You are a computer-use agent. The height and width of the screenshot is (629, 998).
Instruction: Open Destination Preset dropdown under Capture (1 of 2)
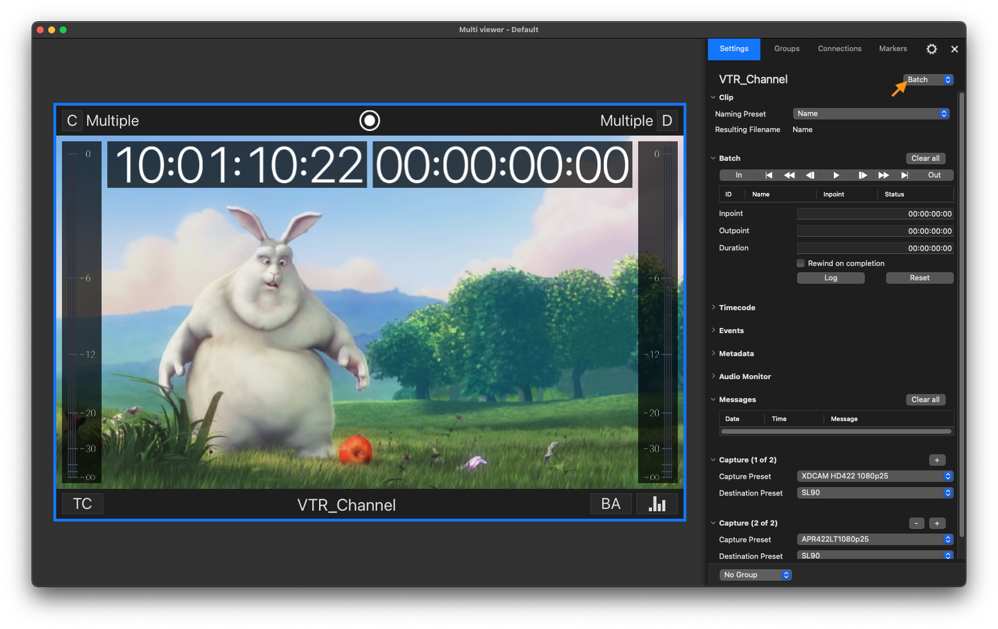pyautogui.click(x=875, y=493)
